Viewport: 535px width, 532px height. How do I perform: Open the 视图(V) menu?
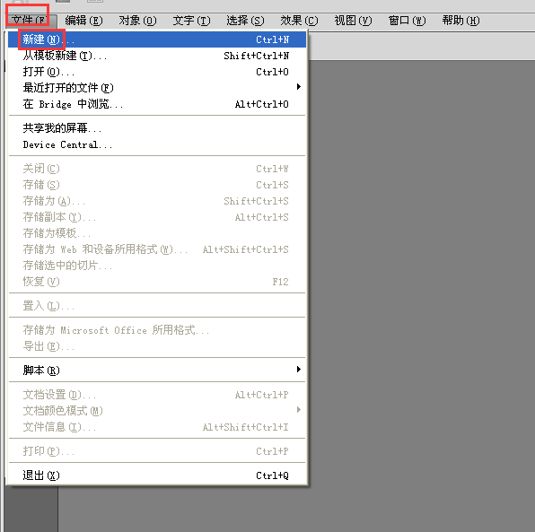(x=353, y=21)
